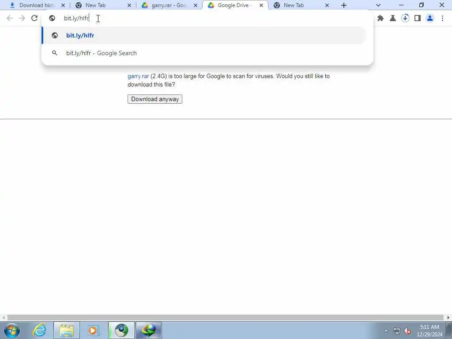Select the bit.ly/hlfr URL suggestion
Viewport: 452px width, 339px height.
coord(204,35)
